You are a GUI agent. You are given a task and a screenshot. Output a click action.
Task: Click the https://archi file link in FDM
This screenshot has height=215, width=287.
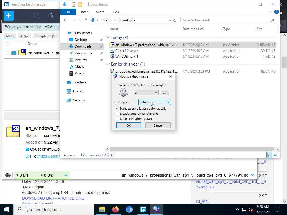click(x=49, y=156)
